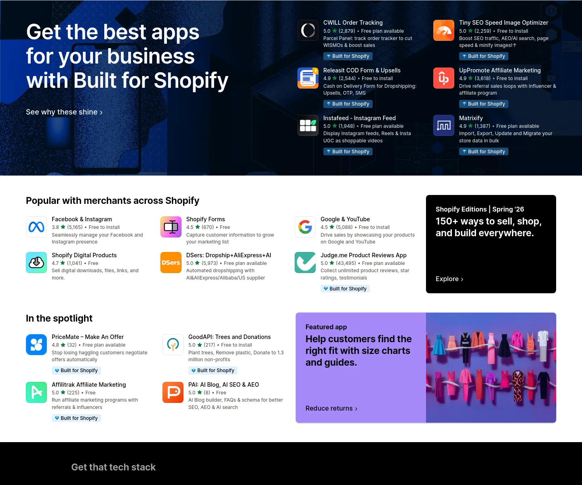Open the Shopify Digital Products title
The image size is (582, 485).
coord(84,255)
